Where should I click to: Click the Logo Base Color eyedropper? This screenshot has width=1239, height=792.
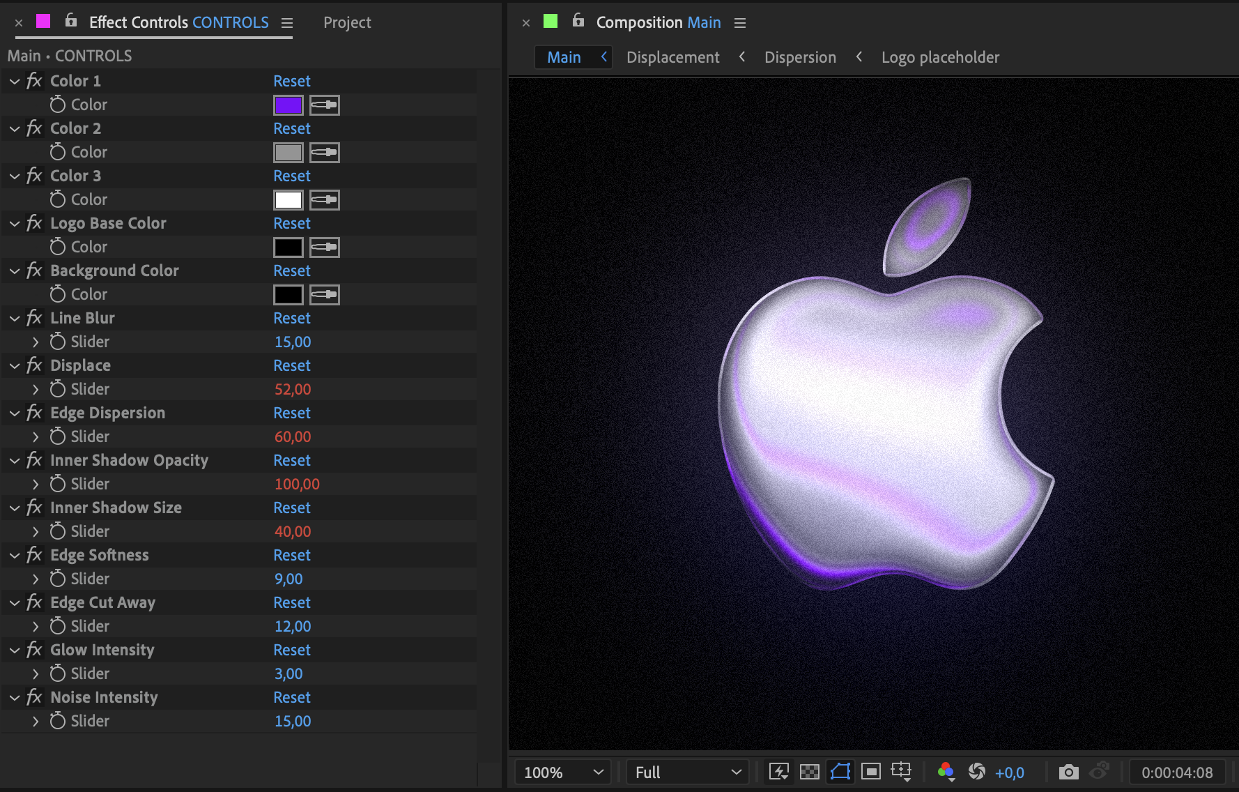click(324, 247)
